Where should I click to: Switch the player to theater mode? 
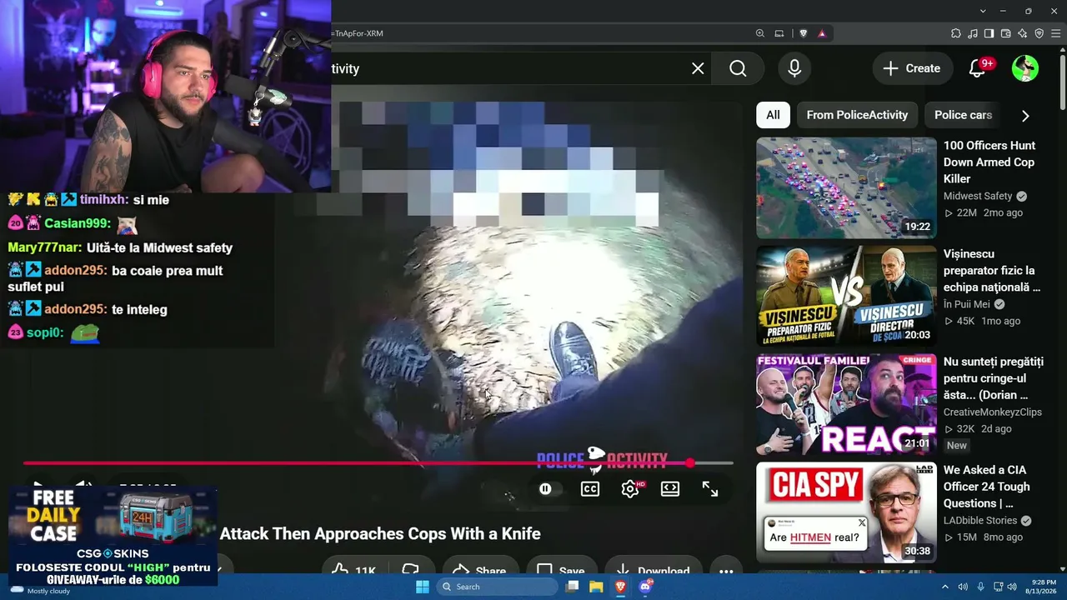(x=670, y=489)
